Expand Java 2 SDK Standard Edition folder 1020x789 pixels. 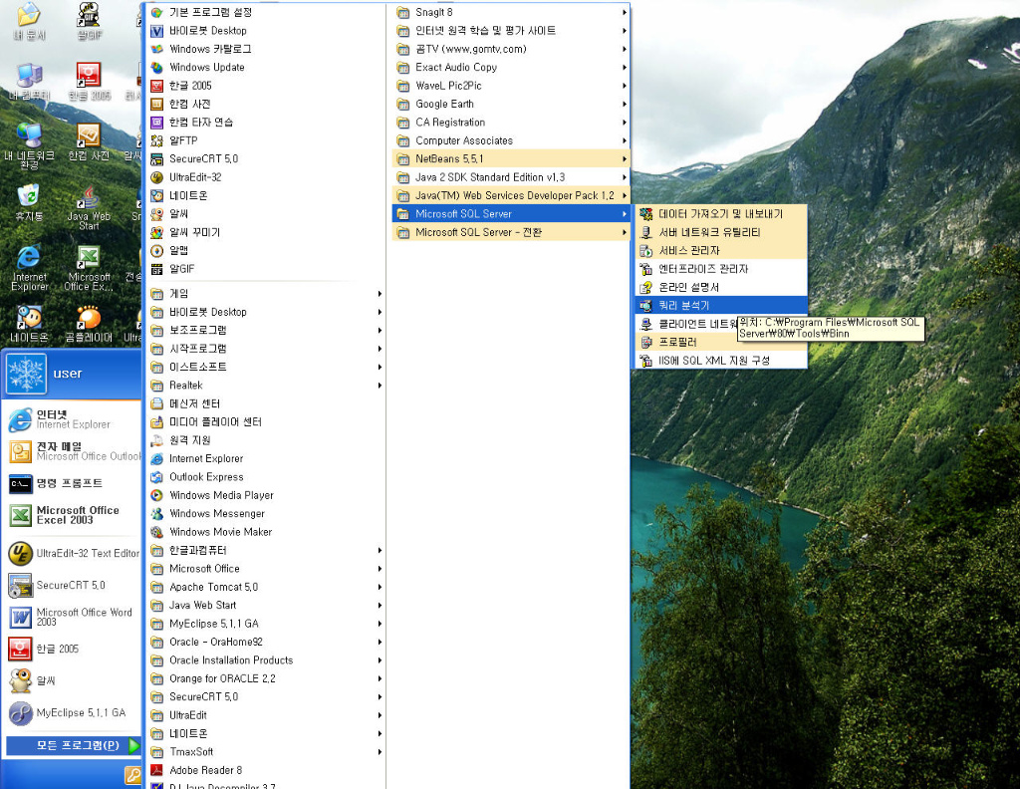pyautogui.click(x=511, y=177)
